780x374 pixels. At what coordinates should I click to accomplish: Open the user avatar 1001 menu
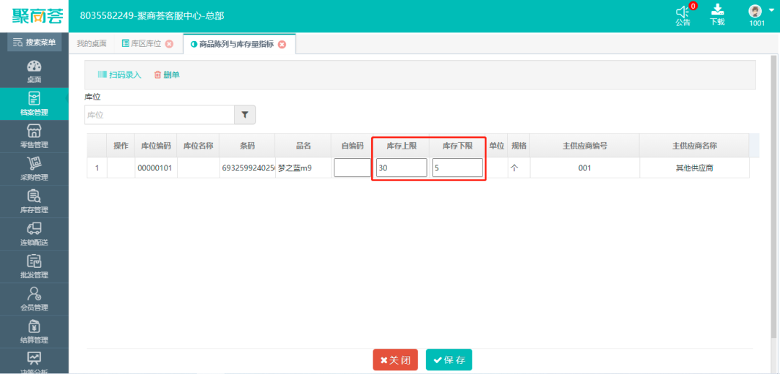point(756,15)
